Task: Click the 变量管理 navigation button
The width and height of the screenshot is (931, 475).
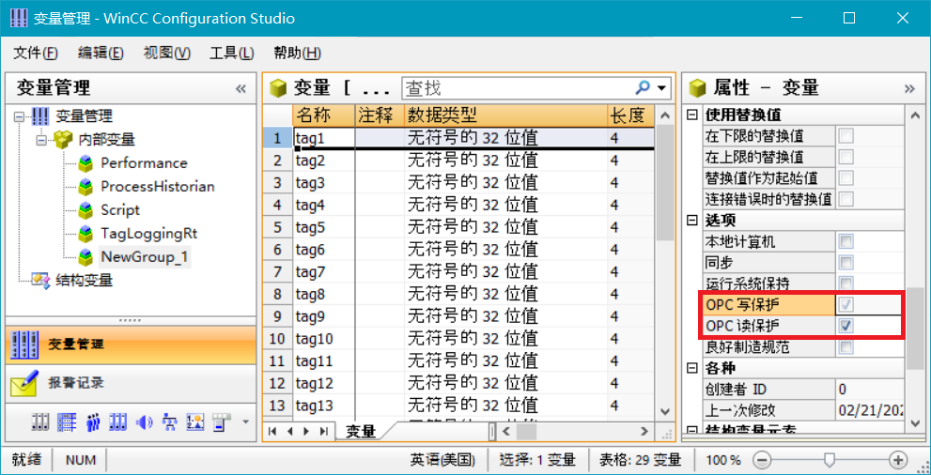Action: tap(132, 344)
